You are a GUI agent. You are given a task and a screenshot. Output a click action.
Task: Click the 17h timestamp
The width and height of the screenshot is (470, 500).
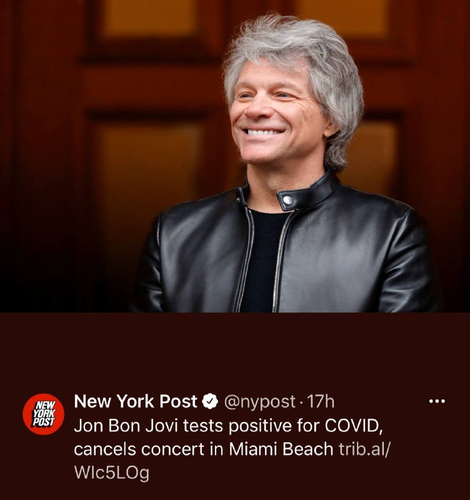pos(321,402)
